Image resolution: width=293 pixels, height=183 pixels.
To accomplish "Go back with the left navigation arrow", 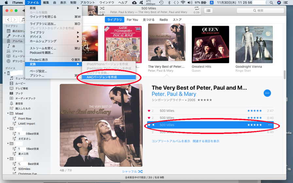I will (8, 19).
